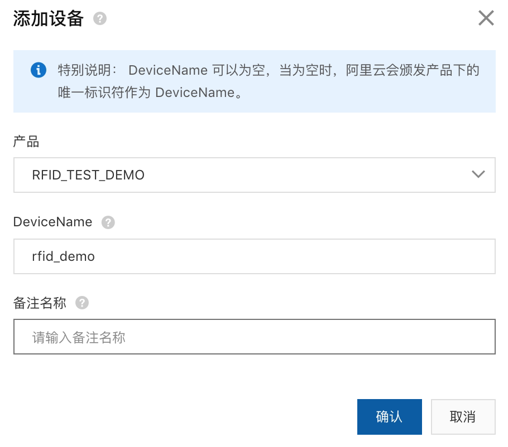Focus the DeviceName input containing rfid_demo
The width and height of the screenshot is (508, 447).
pyautogui.click(x=254, y=256)
